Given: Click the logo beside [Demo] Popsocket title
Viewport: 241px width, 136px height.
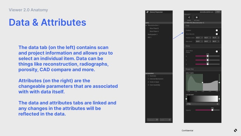Looking at the screenshot, I should pos(147,12).
